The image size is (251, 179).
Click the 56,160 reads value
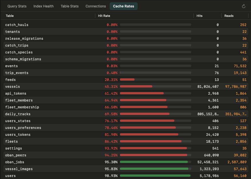click(240, 176)
